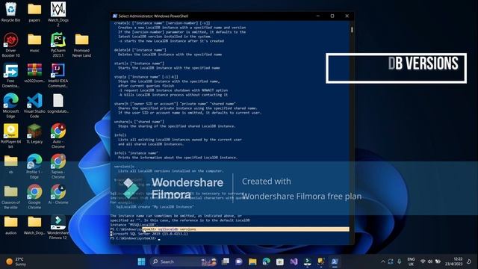The image size is (478, 269).
Task: Open Microsoft Edge desktop shortcut
Action: 10,105
